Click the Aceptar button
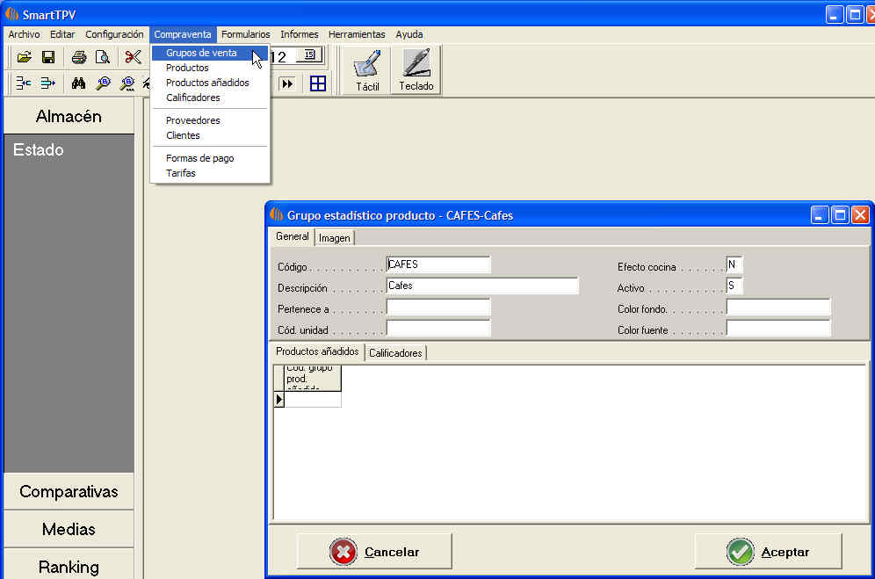Viewport: 875px width, 579px height. [768, 552]
